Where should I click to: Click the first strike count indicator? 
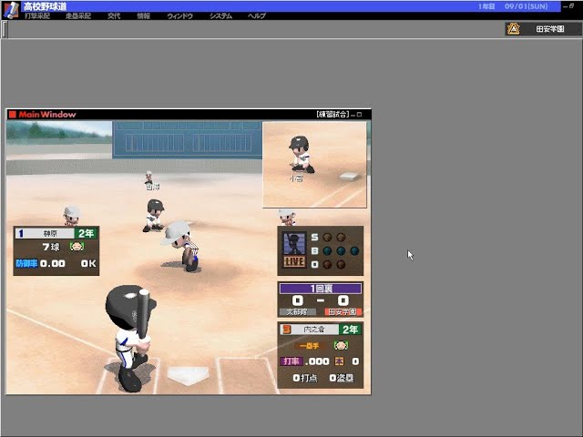(x=327, y=237)
